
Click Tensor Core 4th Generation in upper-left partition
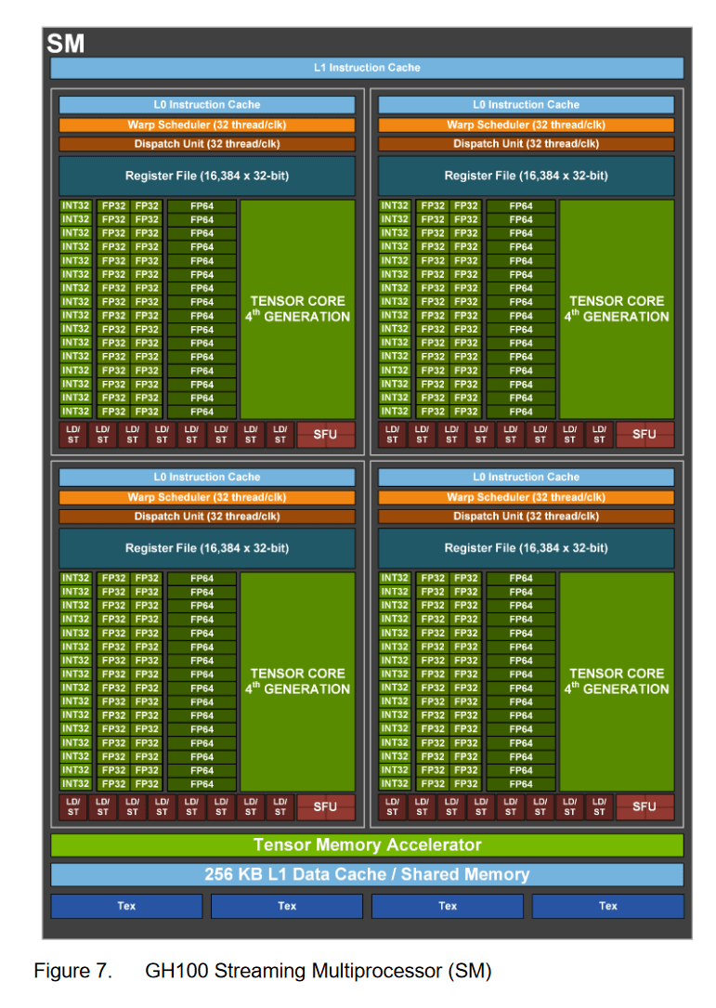(x=297, y=309)
